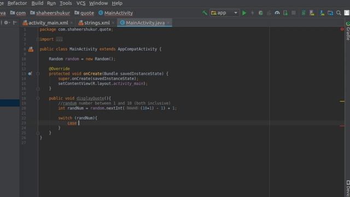Click the yellow warning marker on error stripe
The height and width of the screenshot is (197, 350).
tap(342, 101)
